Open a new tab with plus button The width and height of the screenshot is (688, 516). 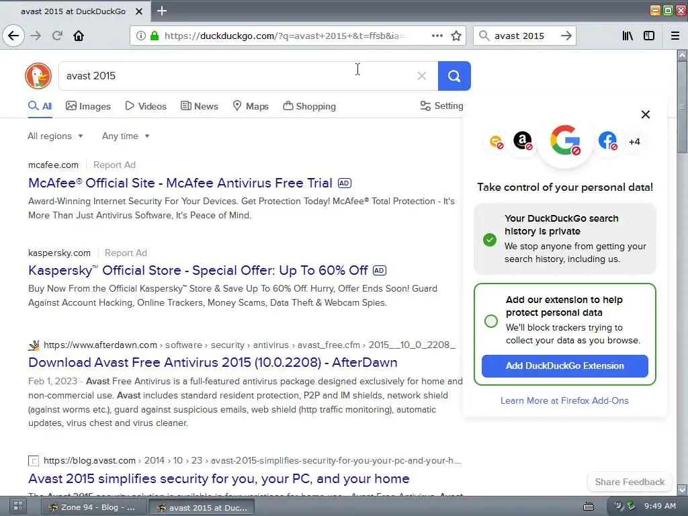[161, 11]
